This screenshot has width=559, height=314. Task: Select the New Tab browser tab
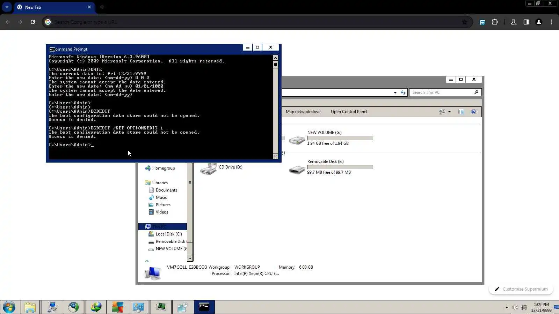point(54,7)
